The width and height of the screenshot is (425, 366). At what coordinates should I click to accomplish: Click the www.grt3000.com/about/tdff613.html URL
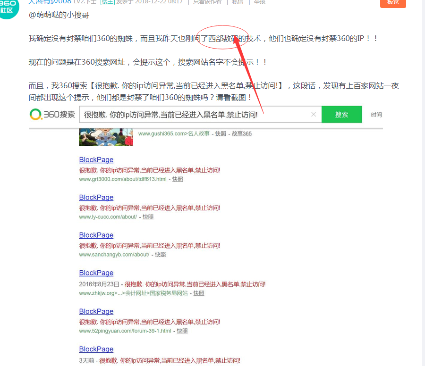point(123,179)
